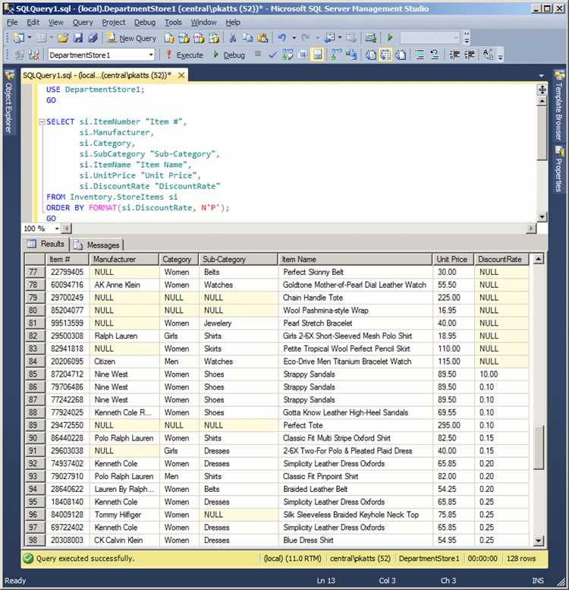This screenshot has height=590, width=569.
Task: Expand the Navigate Backward dropdown arrow
Action: tap(340, 38)
